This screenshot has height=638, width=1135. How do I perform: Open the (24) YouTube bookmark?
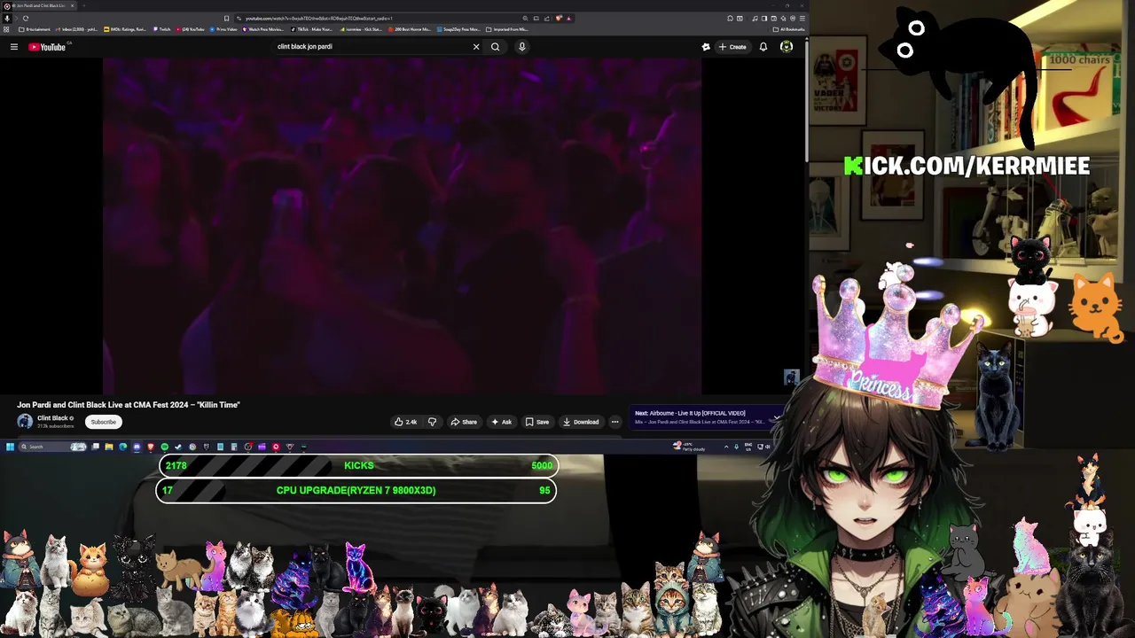190,29
